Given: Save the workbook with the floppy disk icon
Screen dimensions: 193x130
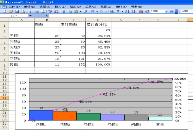Looking at the screenshot, I should (x=17, y=11).
